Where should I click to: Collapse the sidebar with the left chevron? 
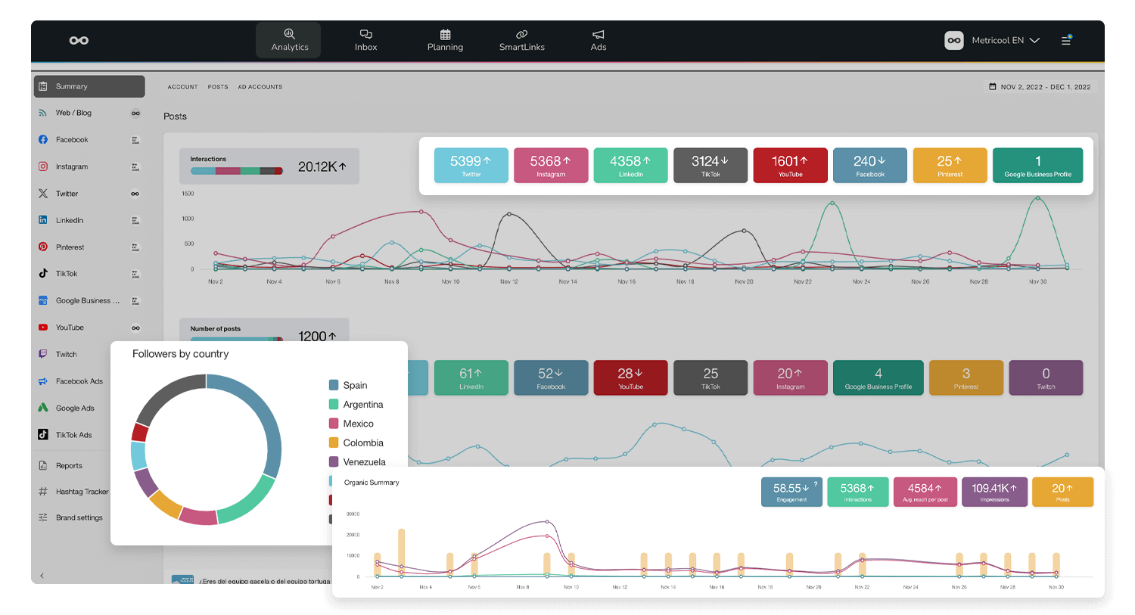tap(42, 576)
